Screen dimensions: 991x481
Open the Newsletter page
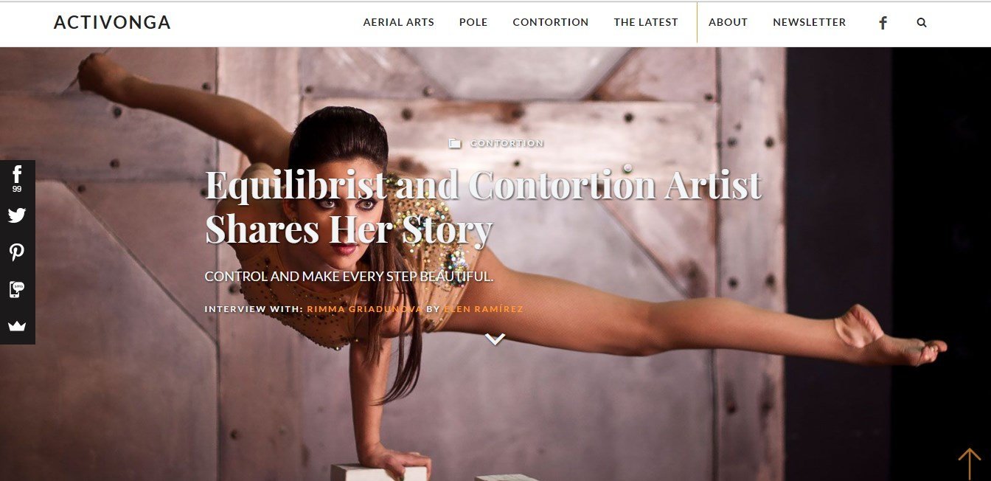(810, 22)
